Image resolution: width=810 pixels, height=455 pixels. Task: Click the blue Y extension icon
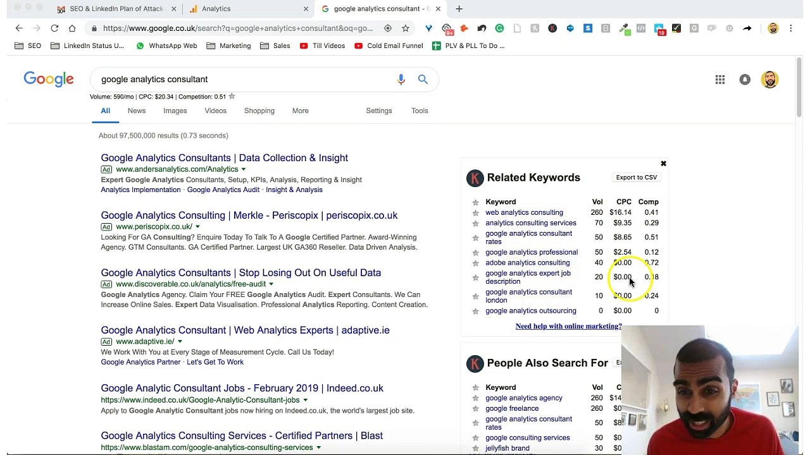(x=428, y=28)
